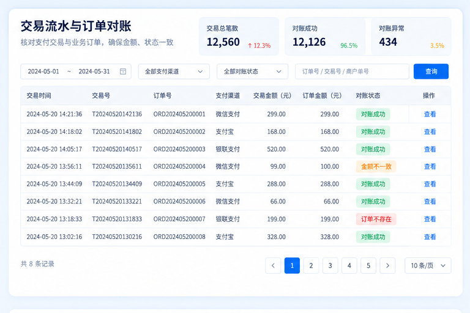Image resolution: width=470 pixels, height=313 pixels.
Task: View details for order ORD202405200008
Action: coord(430,237)
